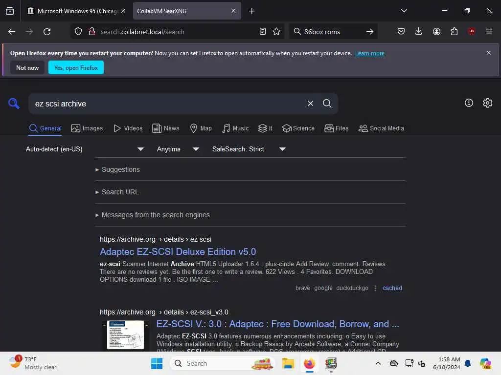This screenshot has height=375, width=501.
Task: Switch to Music category
Action: 235,128
